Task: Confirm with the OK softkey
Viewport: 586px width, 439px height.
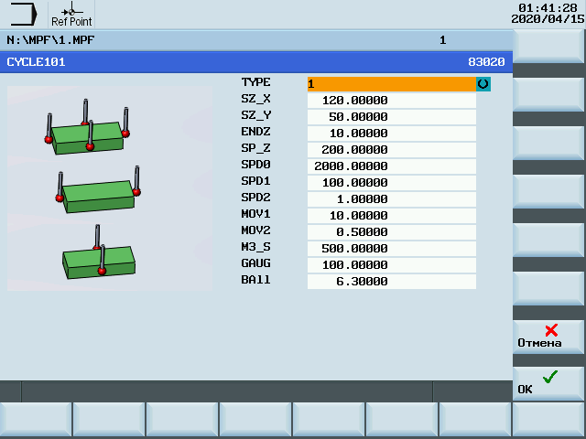Action: click(548, 383)
